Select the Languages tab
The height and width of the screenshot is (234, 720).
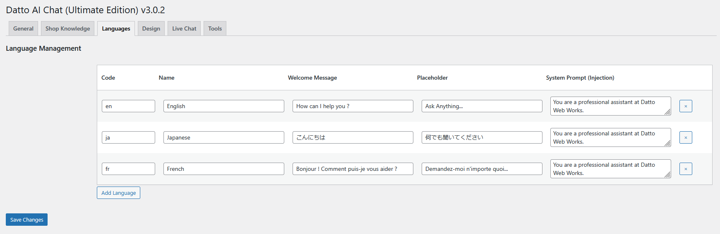(116, 28)
